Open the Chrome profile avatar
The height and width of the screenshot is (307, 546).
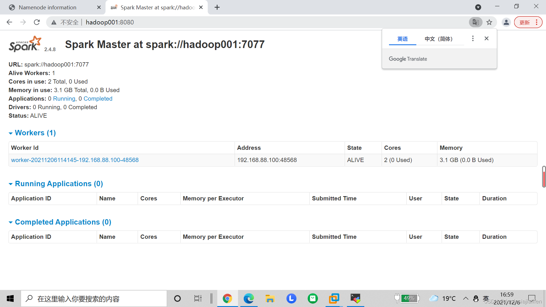[506, 22]
